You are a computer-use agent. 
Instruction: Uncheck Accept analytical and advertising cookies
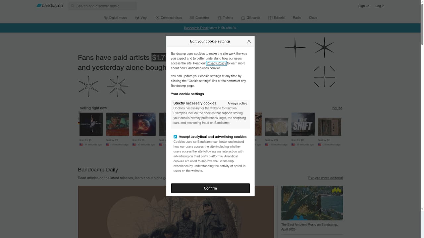175,137
